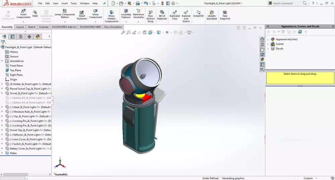Switch to SOLIDWORKS Add-Ins tab
This screenshot has height=180, width=335.
click(64, 27)
